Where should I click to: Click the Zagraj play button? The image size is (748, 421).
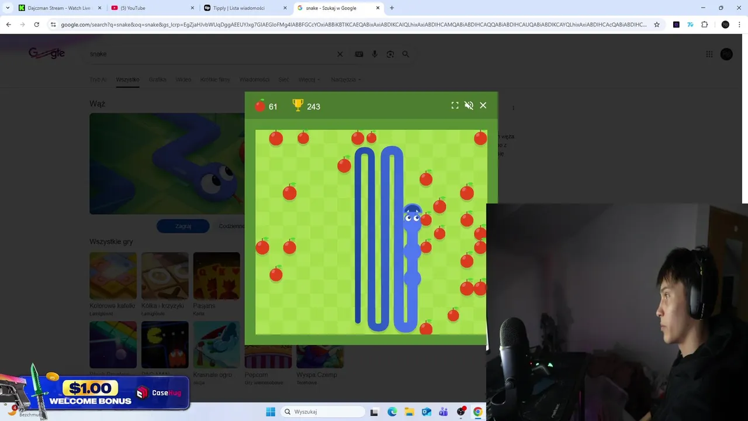point(183,226)
